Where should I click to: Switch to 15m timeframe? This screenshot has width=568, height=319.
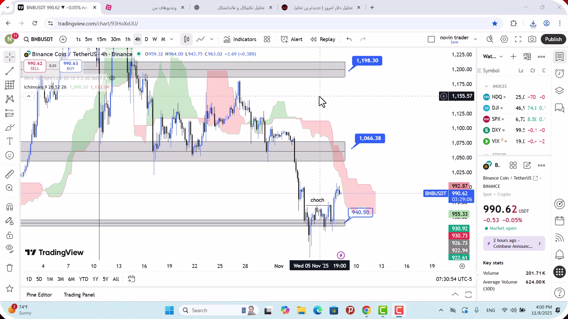click(x=101, y=39)
